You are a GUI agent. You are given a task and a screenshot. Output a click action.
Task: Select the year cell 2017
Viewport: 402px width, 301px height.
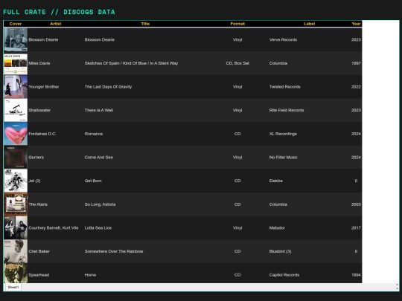[356, 228]
